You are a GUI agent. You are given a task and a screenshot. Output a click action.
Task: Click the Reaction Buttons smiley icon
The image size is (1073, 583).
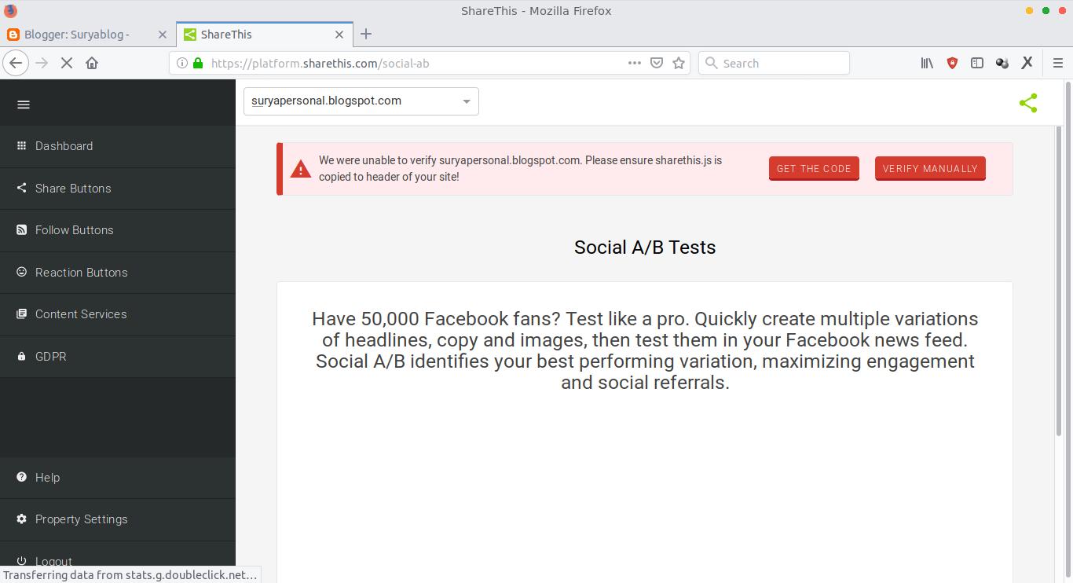[21, 272]
